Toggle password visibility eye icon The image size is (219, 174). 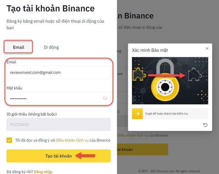105,98
